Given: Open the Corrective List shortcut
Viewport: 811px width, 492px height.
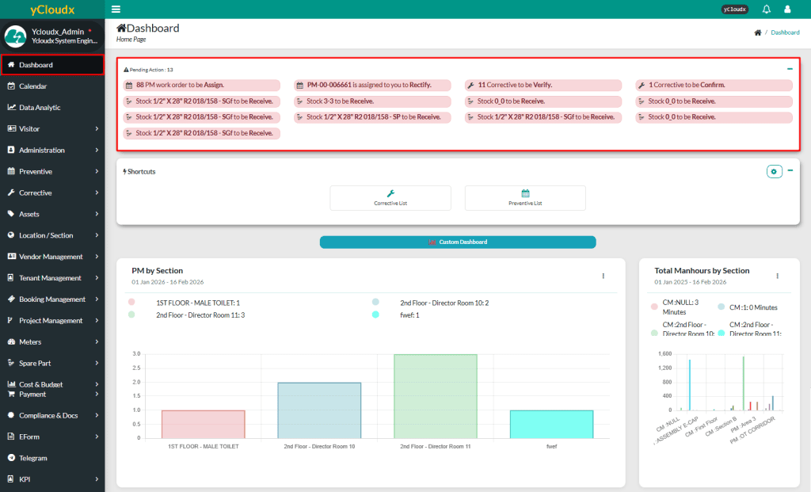Looking at the screenshot, I should coord(390,198).
